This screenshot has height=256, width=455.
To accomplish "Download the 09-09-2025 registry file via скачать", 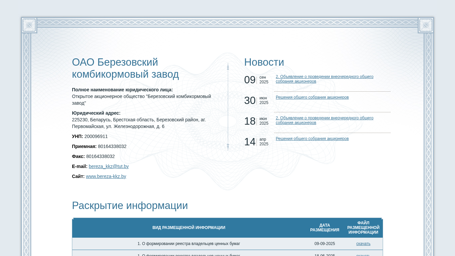I will [363, 244].
